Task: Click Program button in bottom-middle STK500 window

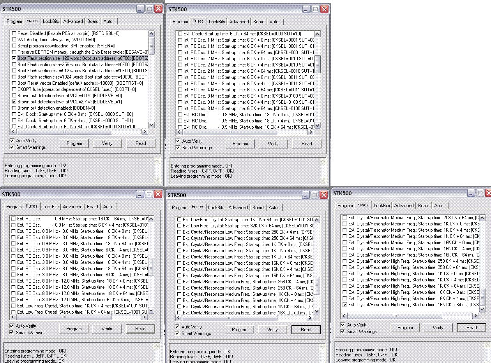Action: tap(240, 330)
